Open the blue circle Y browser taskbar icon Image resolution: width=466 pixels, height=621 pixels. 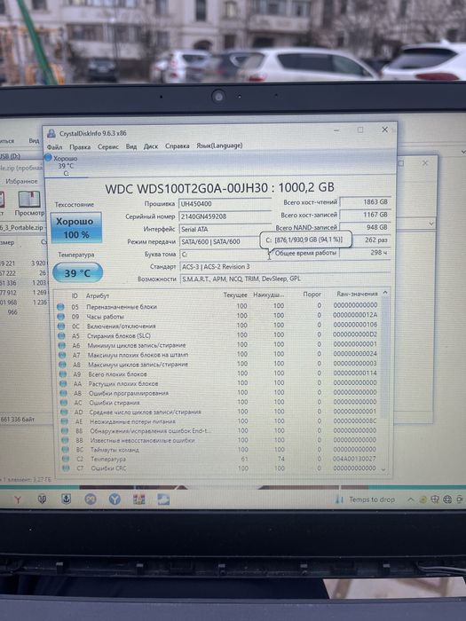115,499
